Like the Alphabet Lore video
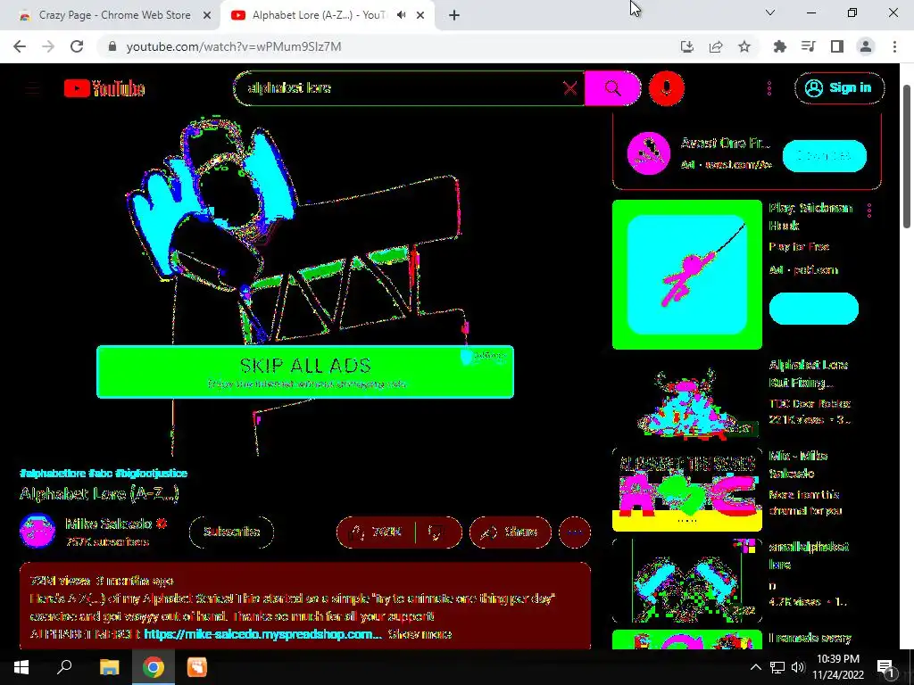 click(377, 532)
